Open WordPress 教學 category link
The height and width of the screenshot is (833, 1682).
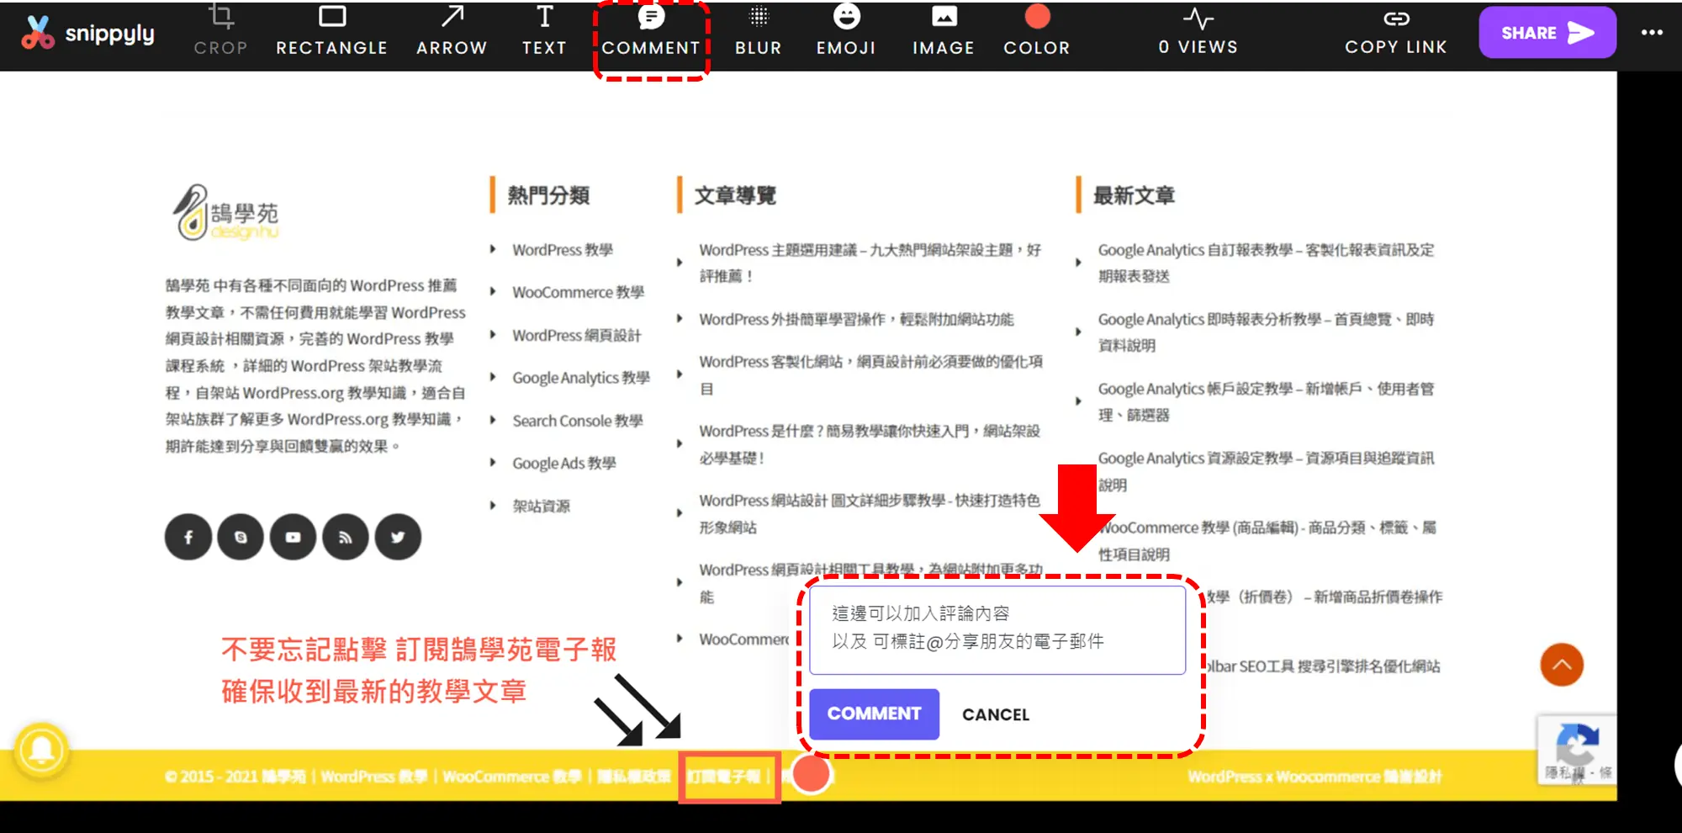(563, 250)
